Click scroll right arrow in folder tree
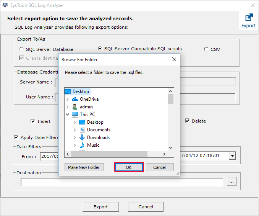Viewport: 259px width, 216px height. point(164,154)
